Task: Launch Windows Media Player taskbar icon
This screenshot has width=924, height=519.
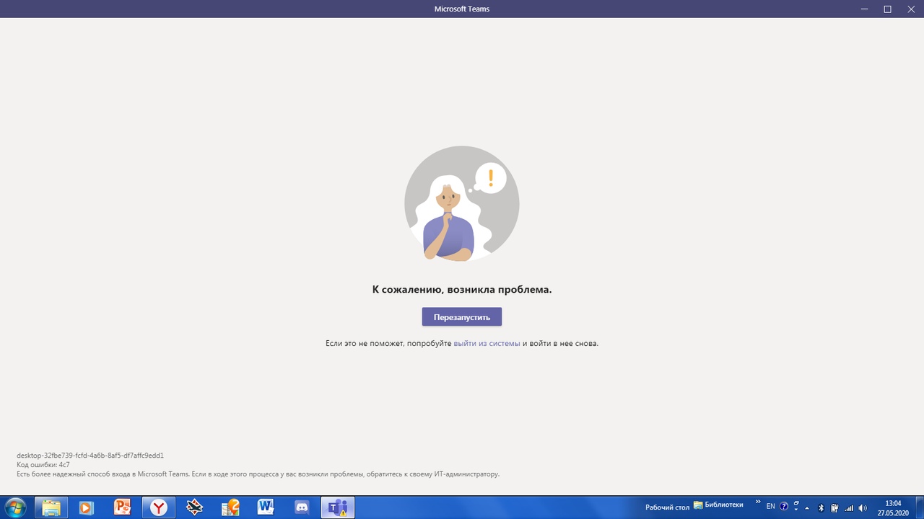Action: click(86, 507)
